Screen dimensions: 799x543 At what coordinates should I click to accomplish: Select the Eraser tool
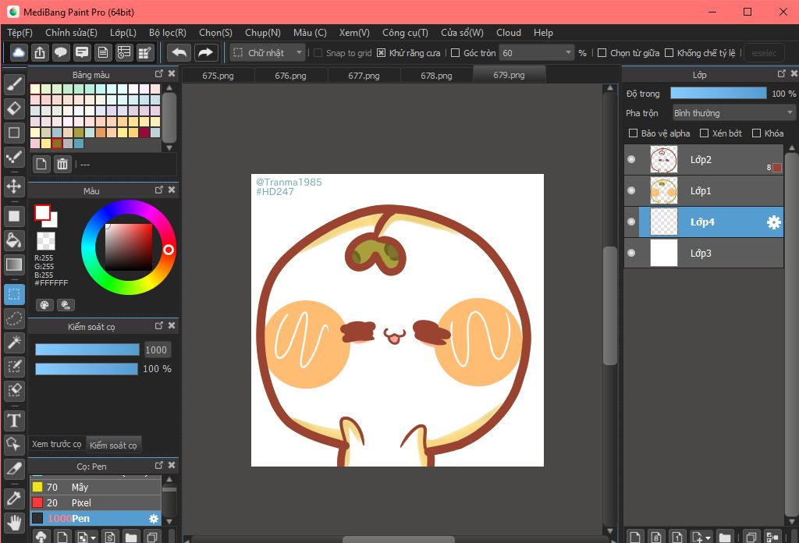point(14,108)
